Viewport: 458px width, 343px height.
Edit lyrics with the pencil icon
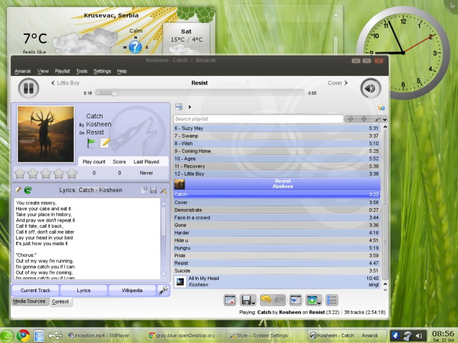18,190
